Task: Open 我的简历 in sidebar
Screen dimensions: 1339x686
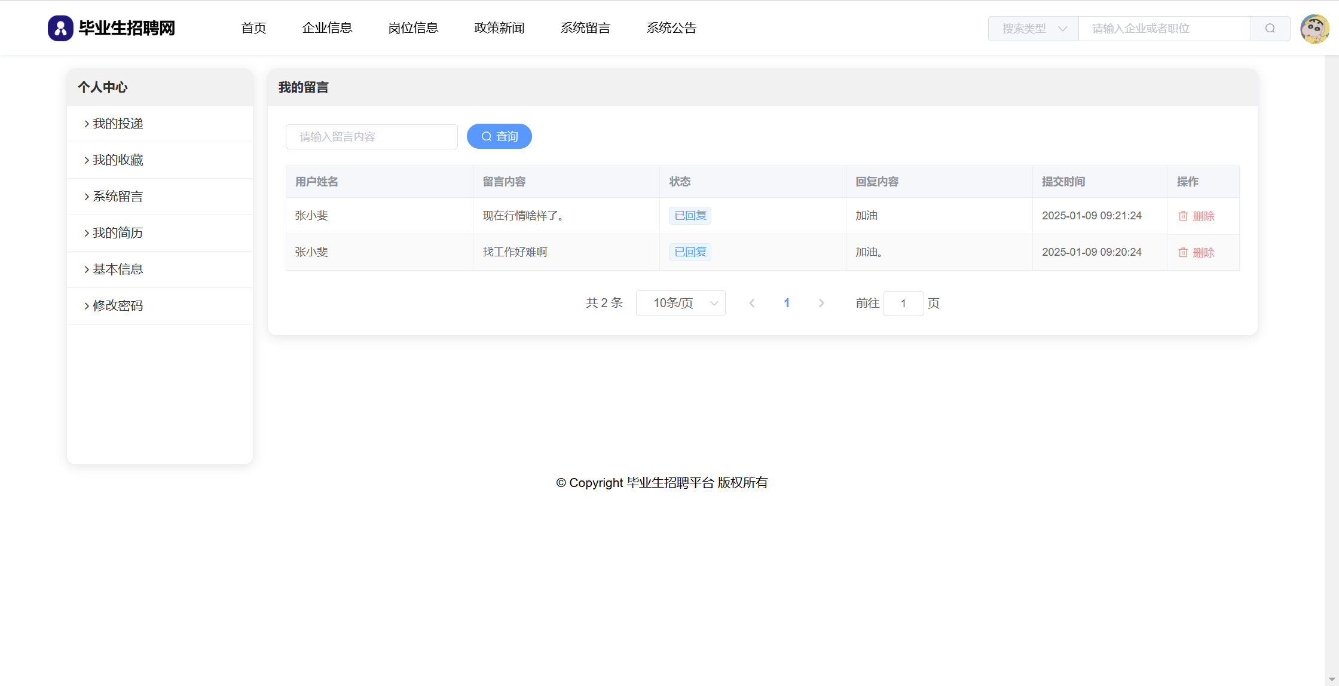Action: (118, 233)
